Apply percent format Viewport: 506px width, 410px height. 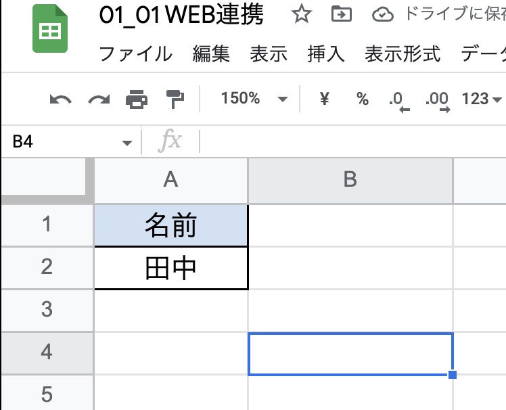[x=363, y=99]
